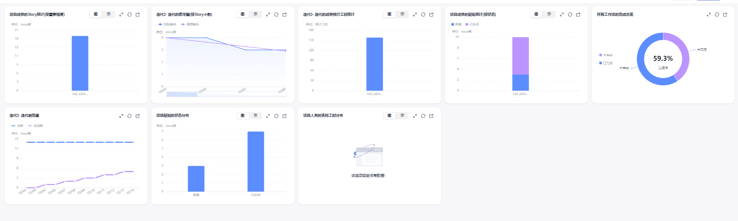Show 项目人员的实际工时分布 as 表
The height and width of the screenshot is (221, 738).
point(403,116)
